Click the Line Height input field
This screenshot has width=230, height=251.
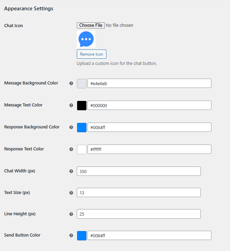(x=138, y=214)
